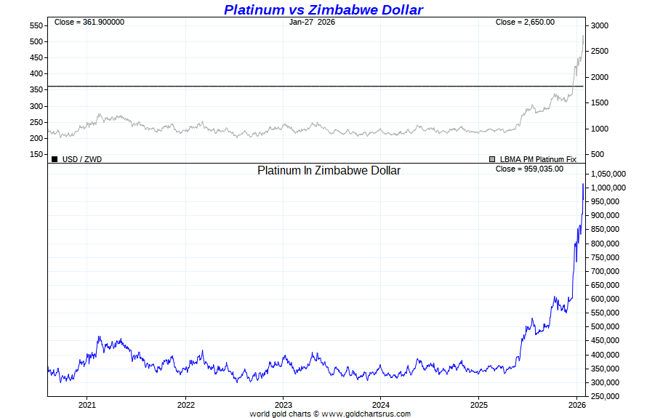Click the 700,000 axis label
The width and height of the screenshot is (647, 418).
pyautogui.click(x=605, y=271)
